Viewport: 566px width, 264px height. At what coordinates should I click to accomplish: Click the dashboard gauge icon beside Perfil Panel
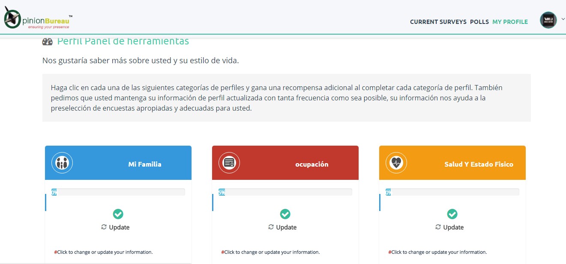pos(47,41)
